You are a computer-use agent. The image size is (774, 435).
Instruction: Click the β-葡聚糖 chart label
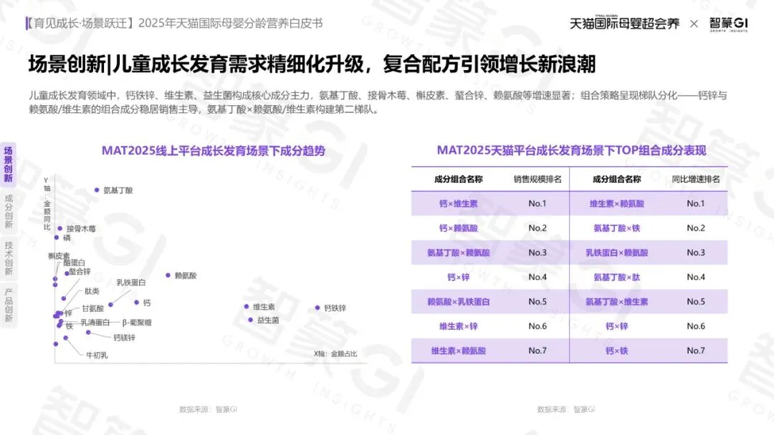click(137, 323)
